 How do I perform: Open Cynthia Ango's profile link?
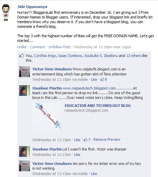coord(45,56)
